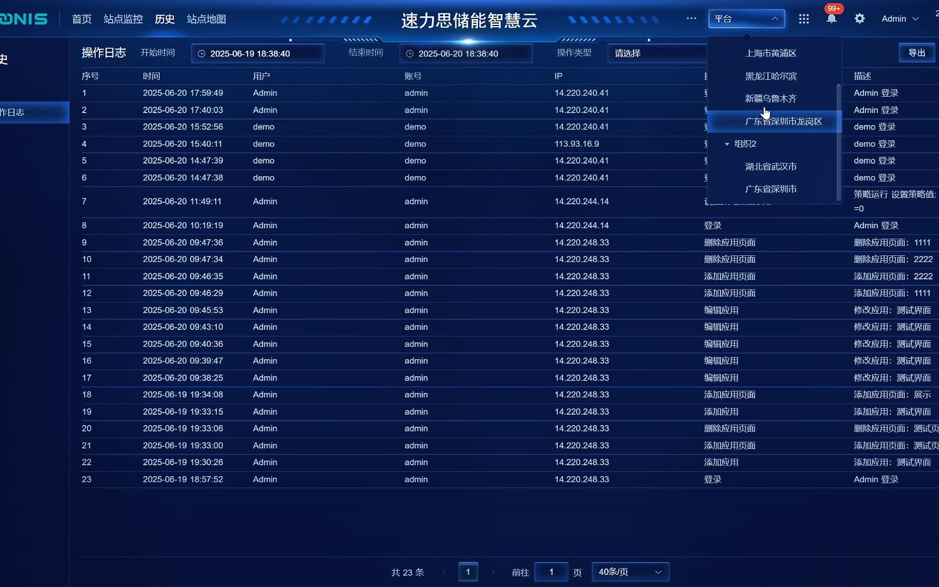
Task: Click timestamp 2025-06-20 09:43:10
Action: pos(183,327)
